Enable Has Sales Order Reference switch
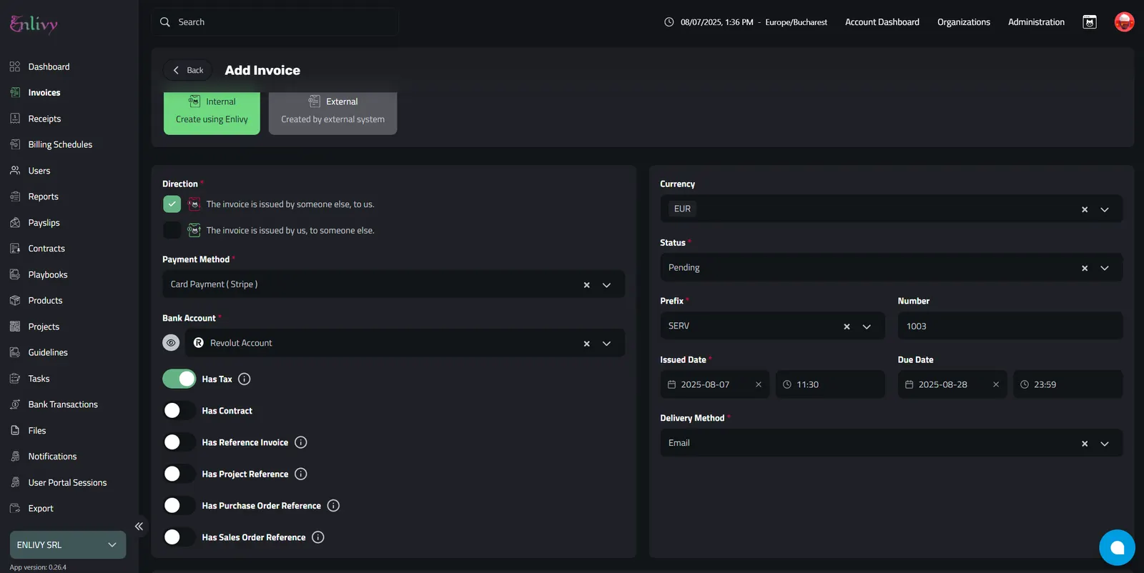1144x573 pixels. (x=179, y=537)
